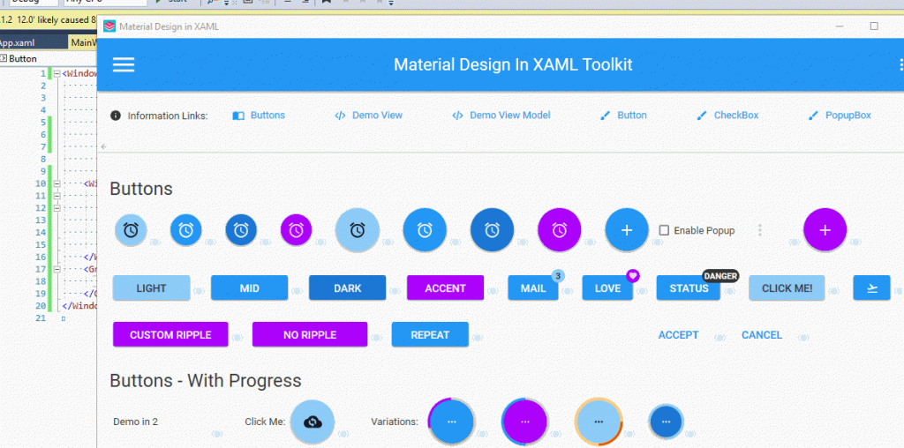Image resolution: width=904 pixels, height=448 pixels.
Task: Click the 'Information Links:' label
Action: (x=168, y=116)
